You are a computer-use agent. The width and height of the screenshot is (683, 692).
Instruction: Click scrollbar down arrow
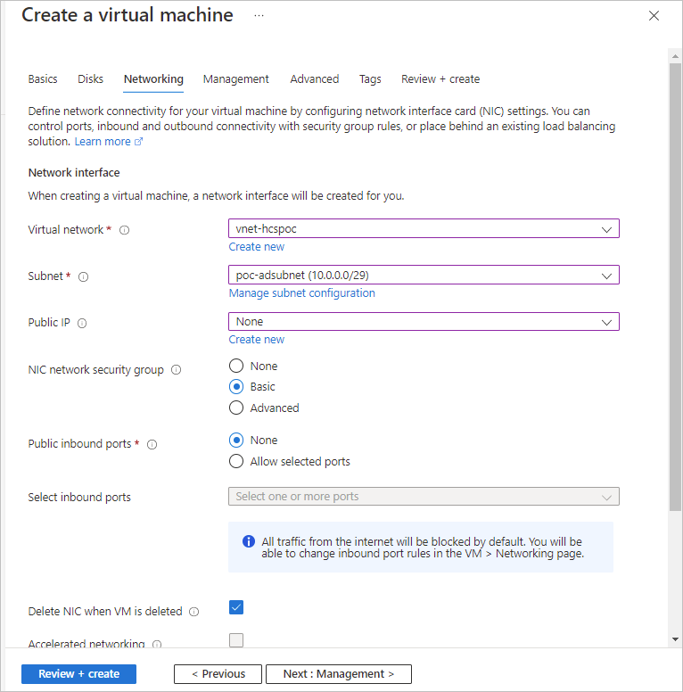click(x=675, y=639)
